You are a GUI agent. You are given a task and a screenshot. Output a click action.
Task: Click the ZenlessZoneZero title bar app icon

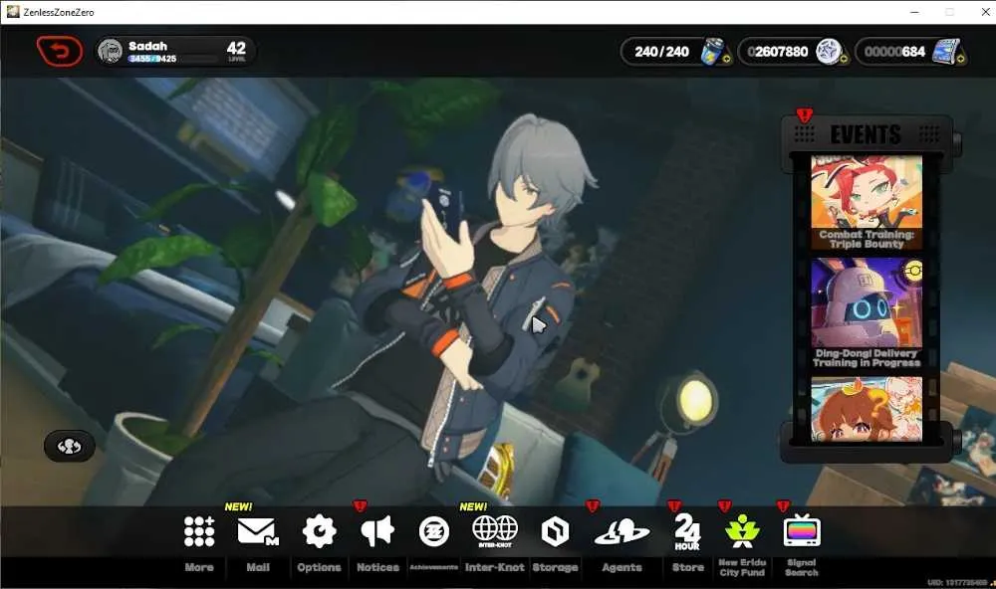13,11
